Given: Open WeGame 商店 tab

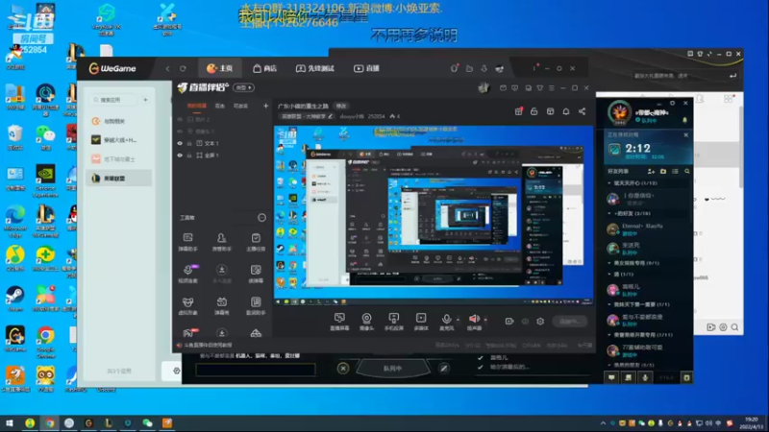Looking at the screenshot, I should click(x=265, y=68).
